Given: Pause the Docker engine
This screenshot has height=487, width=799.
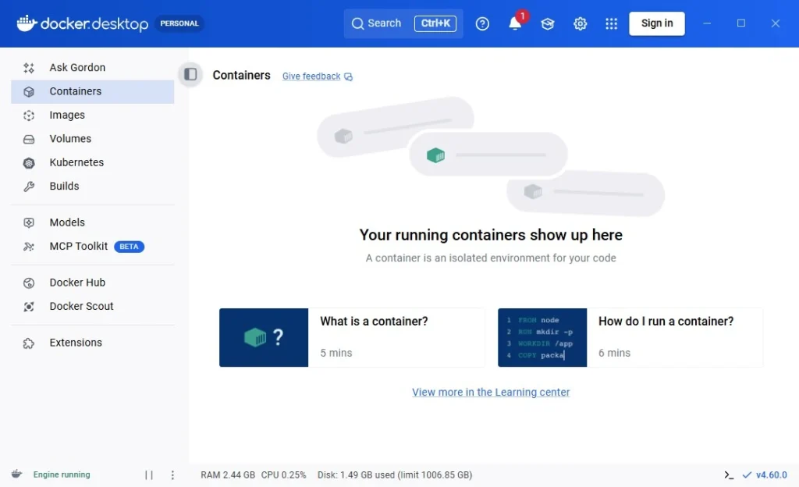Looking at the screenshot, I should pos(149,475).
